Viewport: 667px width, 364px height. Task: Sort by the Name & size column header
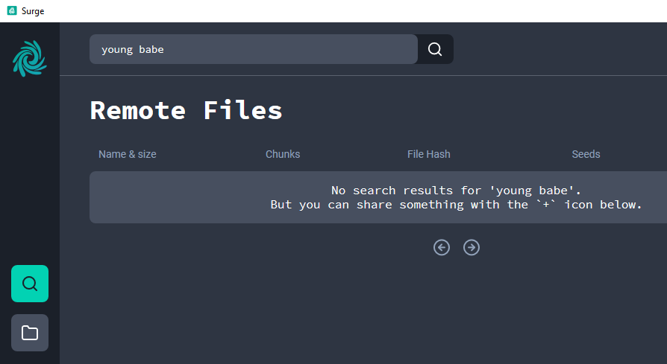pyautogui.click(x=128, y=154)
